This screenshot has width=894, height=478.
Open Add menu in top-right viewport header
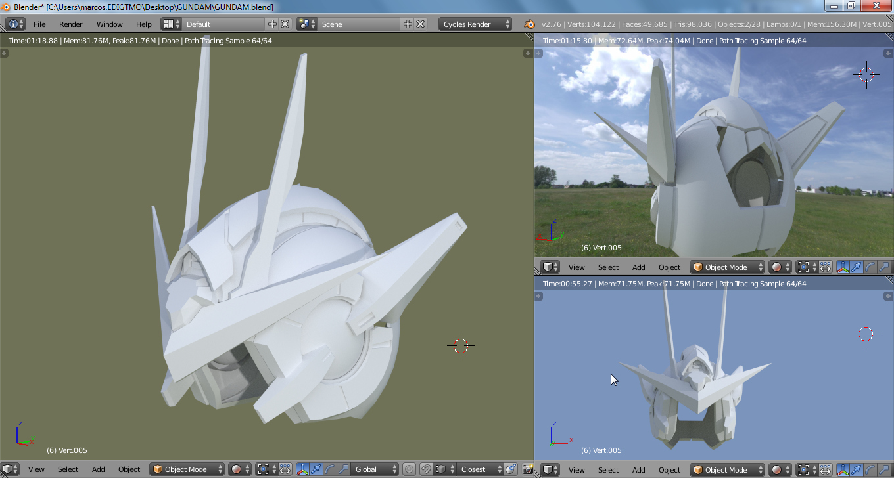638,267
